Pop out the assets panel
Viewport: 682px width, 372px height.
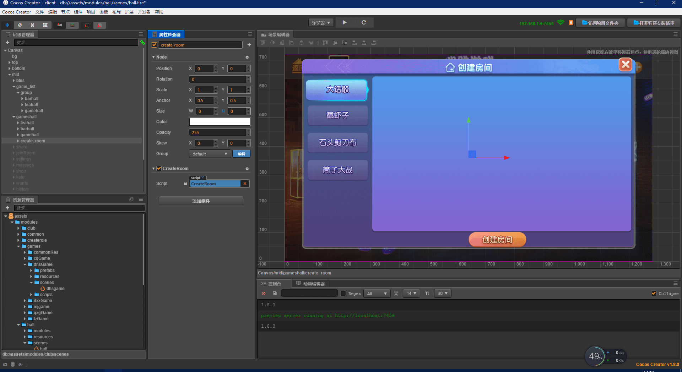131,199
